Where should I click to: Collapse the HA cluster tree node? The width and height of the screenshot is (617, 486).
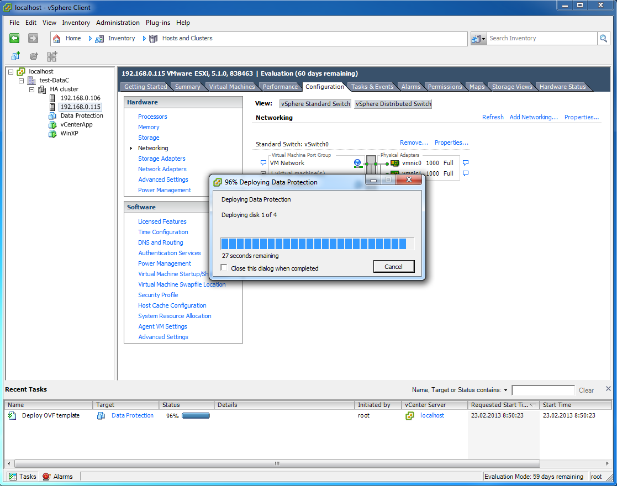click(32, 89)
